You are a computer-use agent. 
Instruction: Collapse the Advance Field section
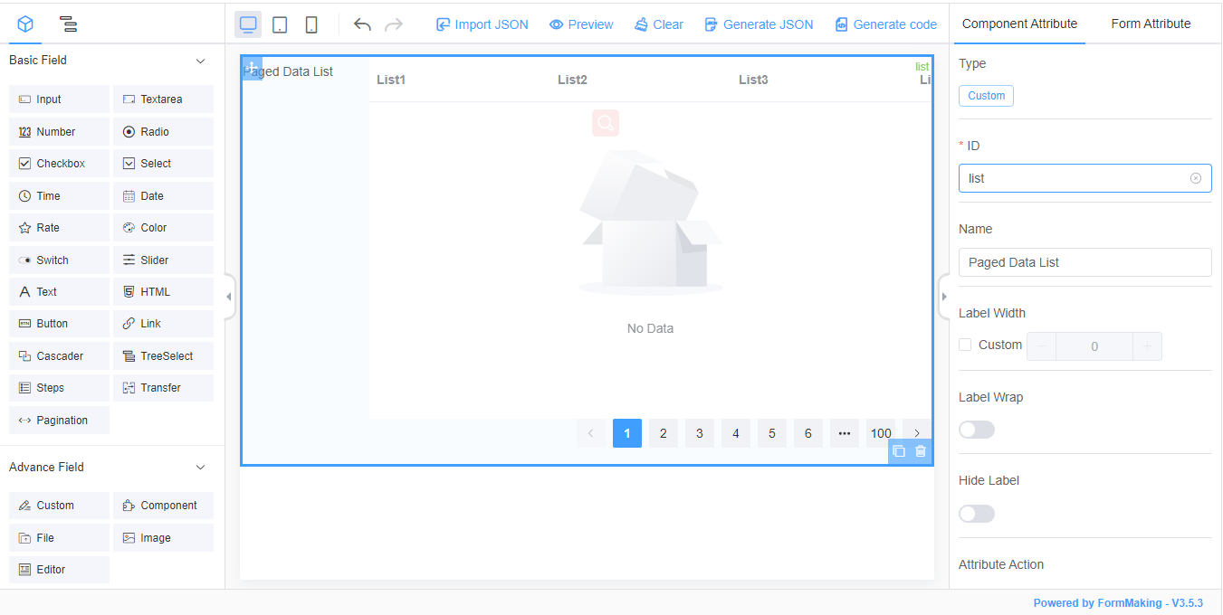[x=200, y=467]
